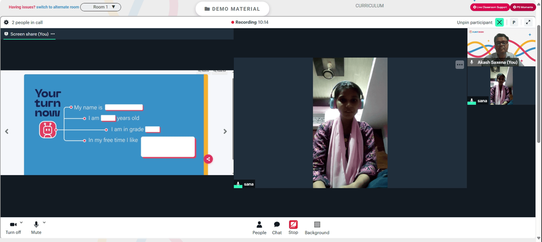Expand microphone options chevron beside Mute
542x242 pixels.
click(x=44, y=223)
